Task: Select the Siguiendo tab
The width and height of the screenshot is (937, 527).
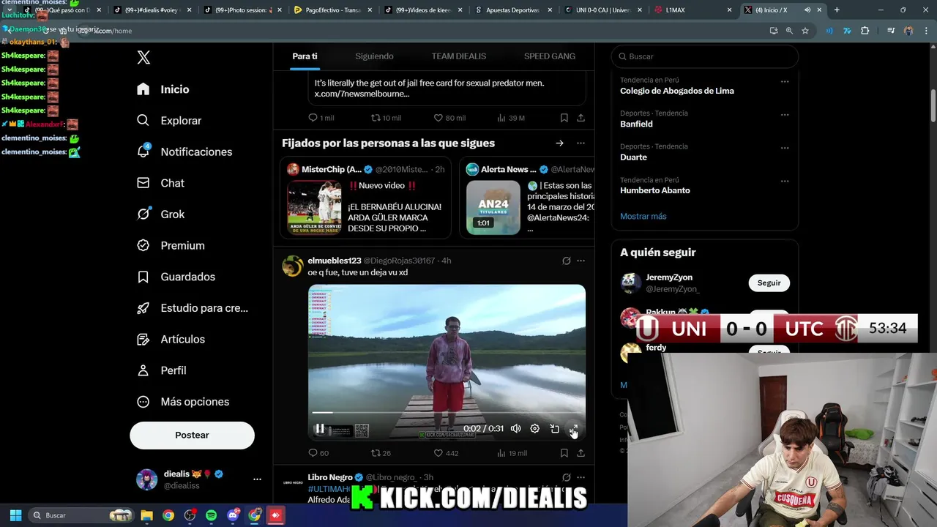Action: [x=374, y=56]
